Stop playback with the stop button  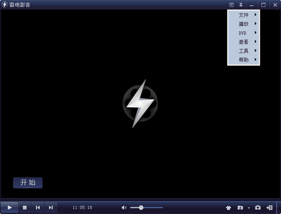click(x=25, y=207)
